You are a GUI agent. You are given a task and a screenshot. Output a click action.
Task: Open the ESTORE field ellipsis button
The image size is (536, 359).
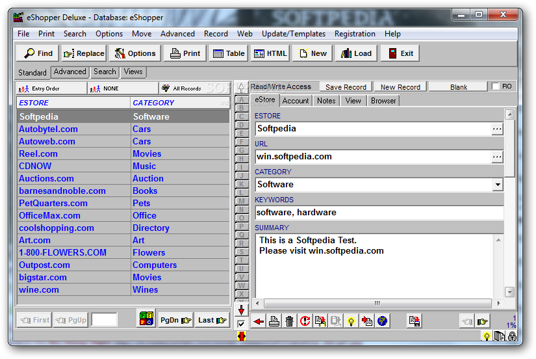497,129
